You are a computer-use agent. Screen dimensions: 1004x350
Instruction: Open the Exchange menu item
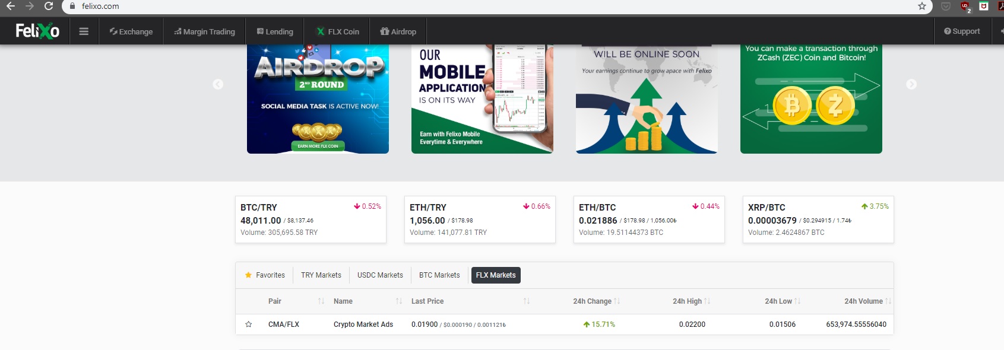point(131,31)
